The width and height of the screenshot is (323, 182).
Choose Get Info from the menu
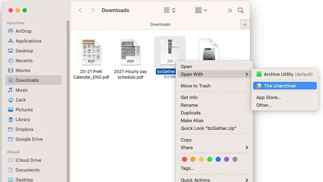[x=214, y=97]
